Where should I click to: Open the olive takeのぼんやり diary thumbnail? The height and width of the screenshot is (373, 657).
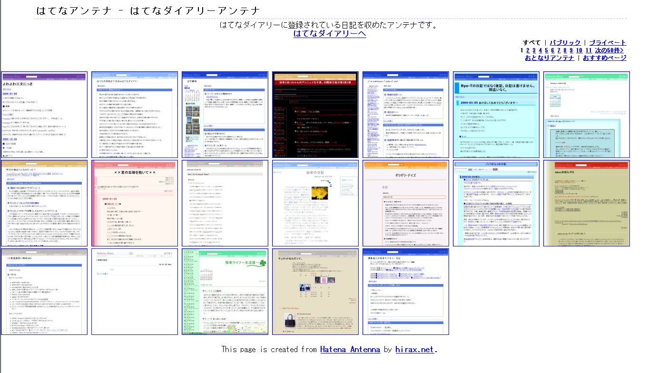tap(587, 203)
